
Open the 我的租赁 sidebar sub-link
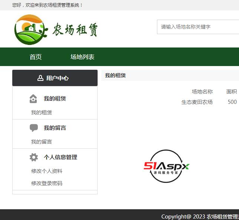click(42, 112)
